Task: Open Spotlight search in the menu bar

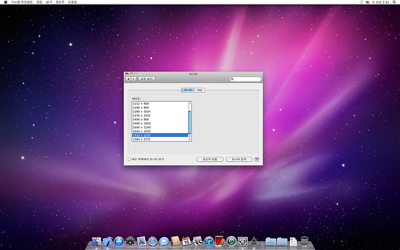Action: pyautogui.click(x=394, y=2)
